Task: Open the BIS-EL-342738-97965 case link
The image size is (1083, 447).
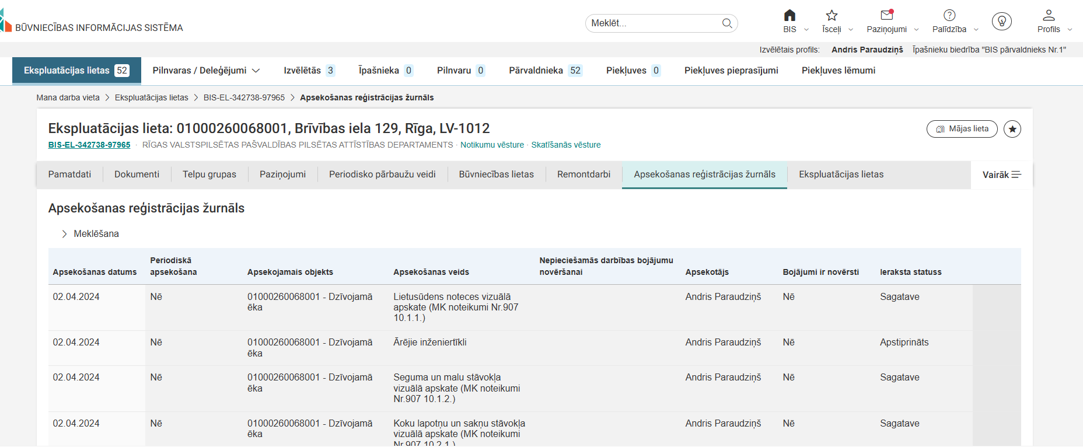Action: click(89, 145)
